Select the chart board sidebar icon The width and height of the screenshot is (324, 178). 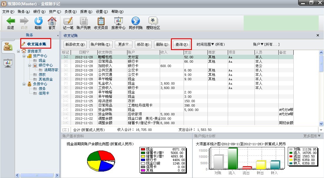click(x=8, y=63)
